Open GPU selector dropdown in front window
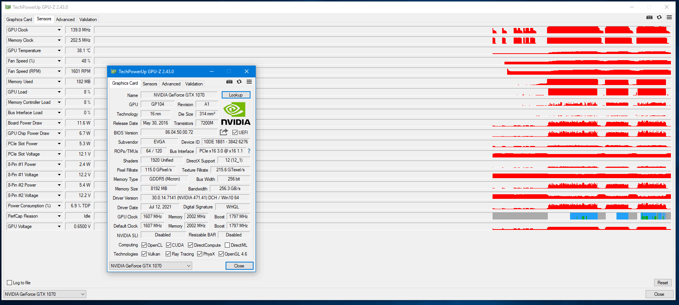Image resolution: width=679 pixels, height=305 pixels. point(150,266)
